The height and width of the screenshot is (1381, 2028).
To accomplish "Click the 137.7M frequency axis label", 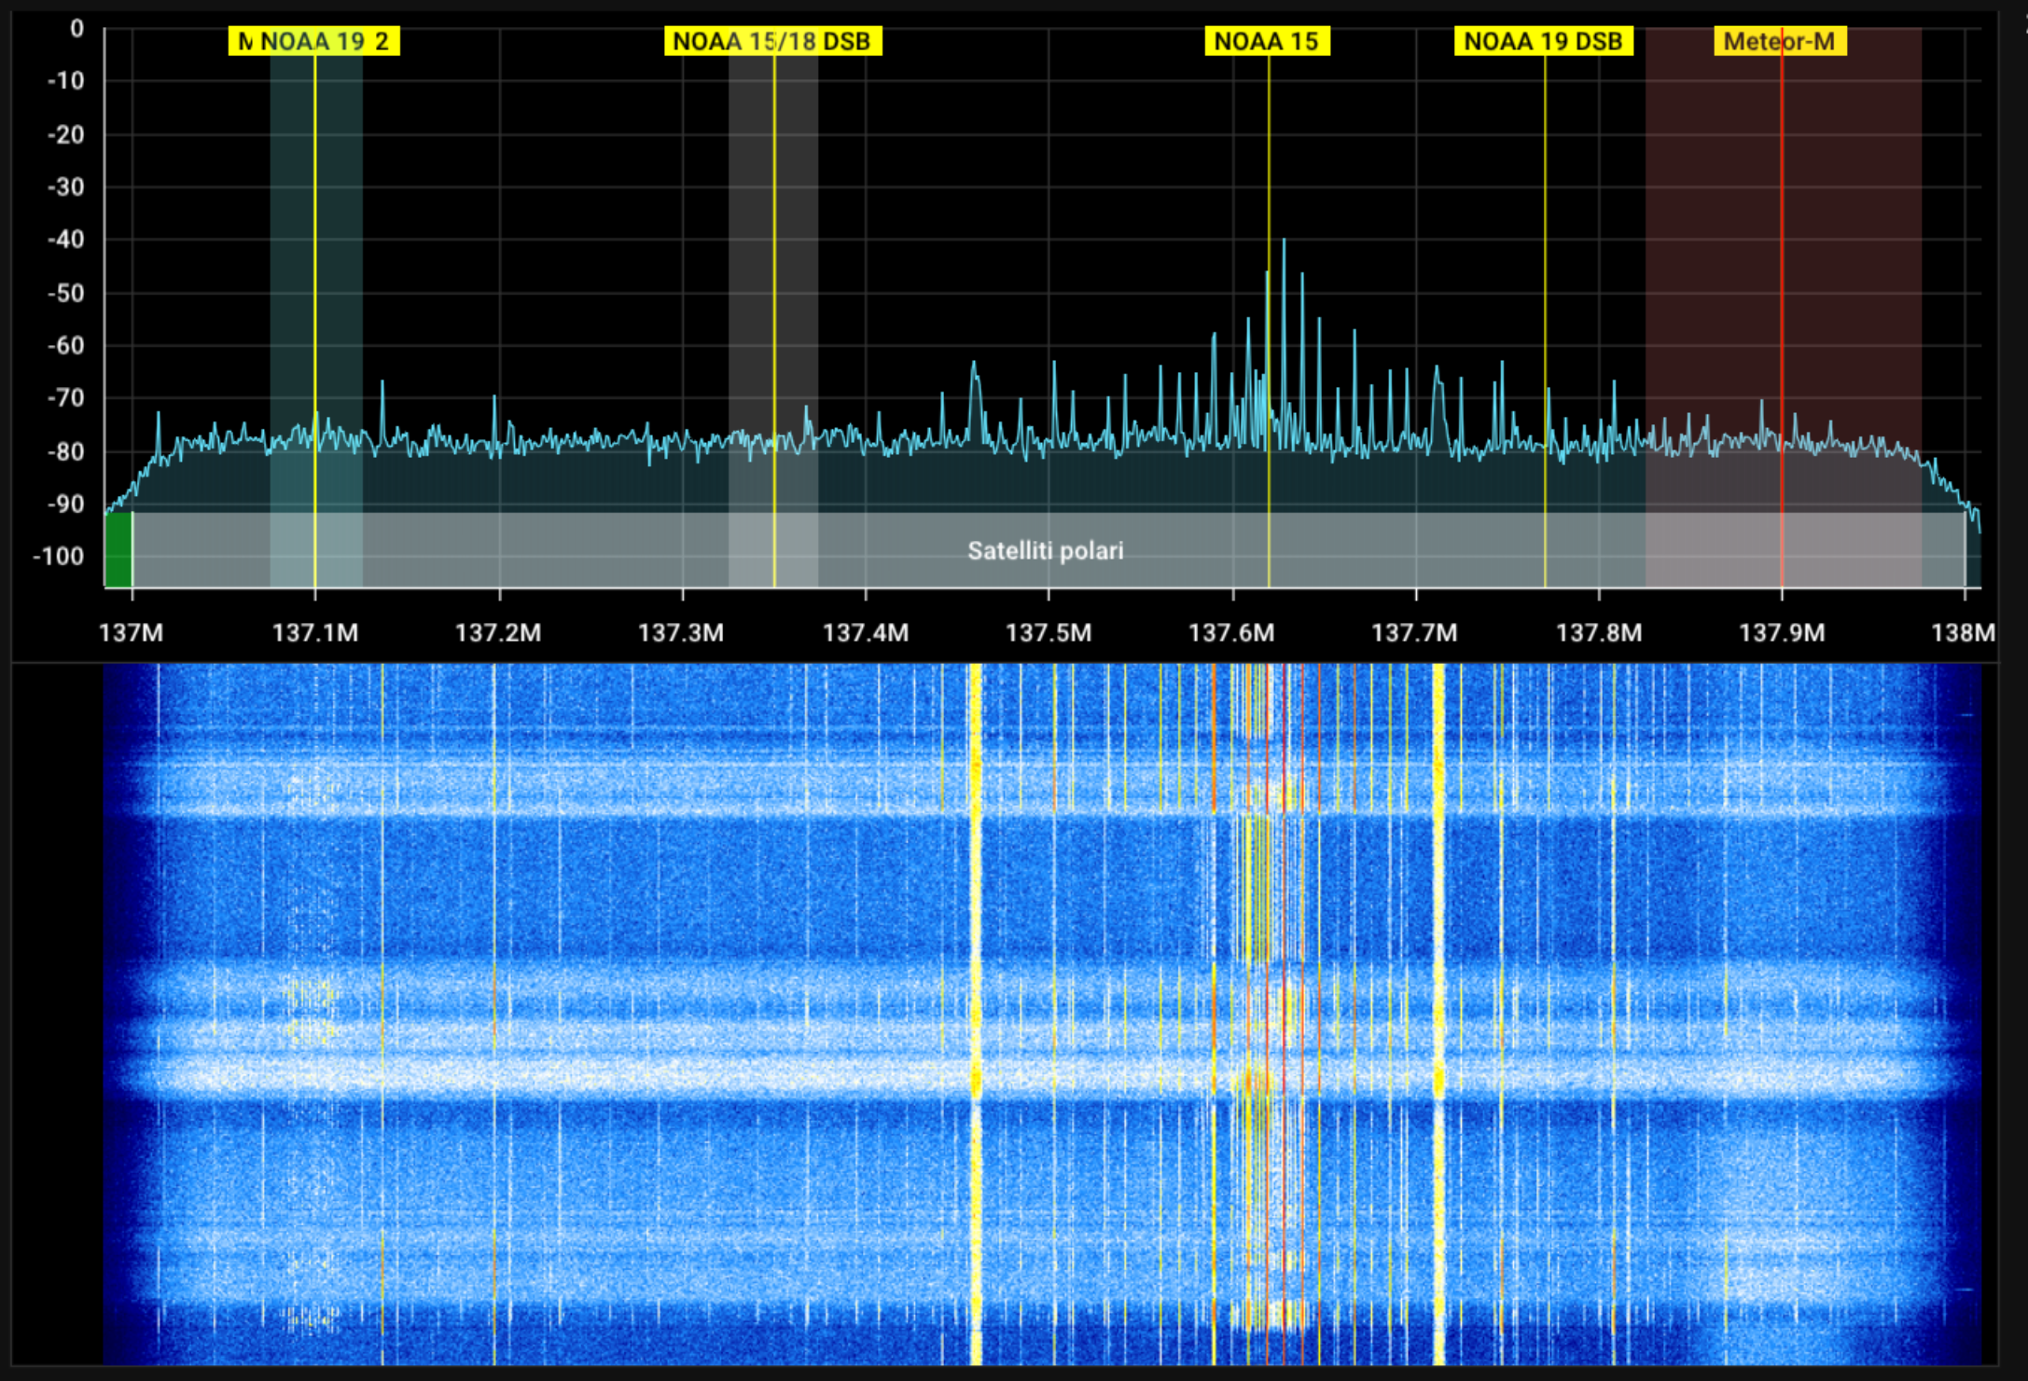I will pos(1414,633).
